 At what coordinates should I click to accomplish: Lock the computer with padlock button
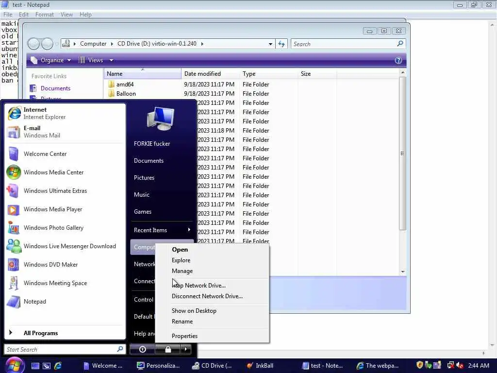(167, 349)
